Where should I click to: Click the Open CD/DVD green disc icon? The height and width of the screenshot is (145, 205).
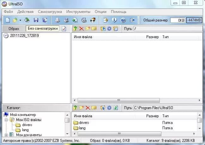(x=27, y=20)
